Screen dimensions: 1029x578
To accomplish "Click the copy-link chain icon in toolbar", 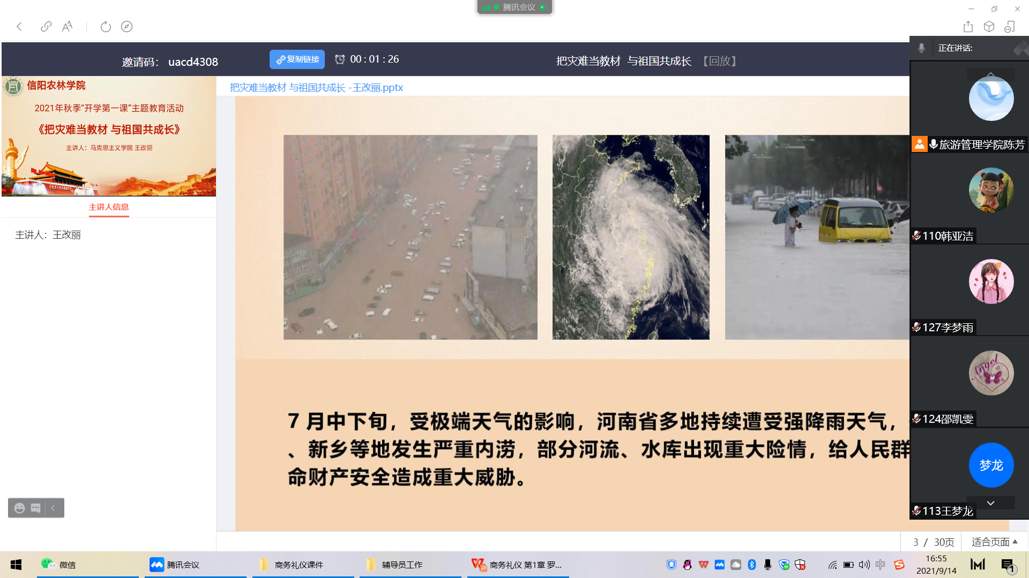I will 46,26.
